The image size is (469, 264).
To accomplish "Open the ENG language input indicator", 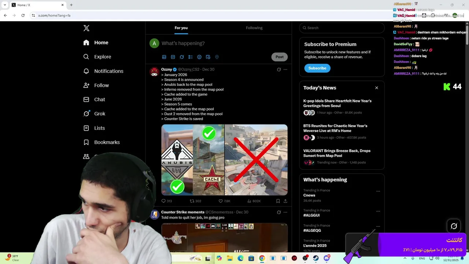I will click(422, 258).
